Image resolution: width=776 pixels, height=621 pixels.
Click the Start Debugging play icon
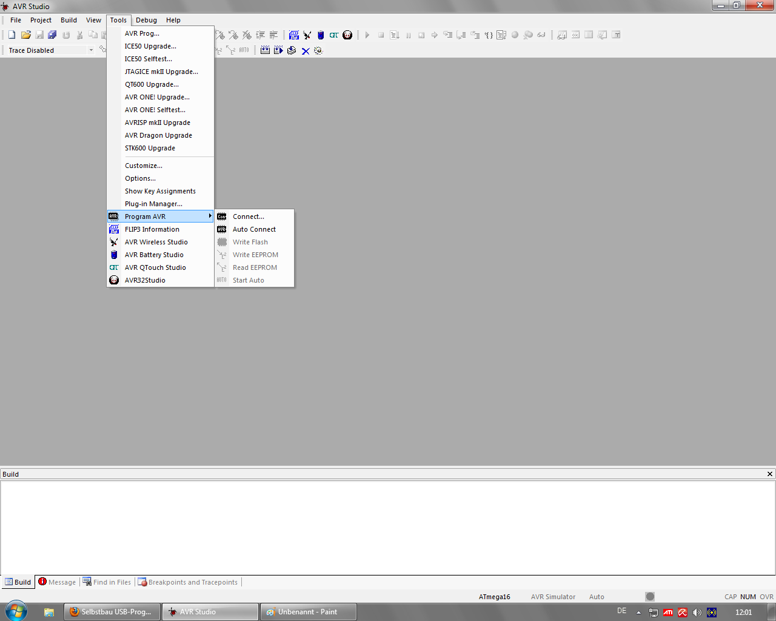tap(367, 35)
